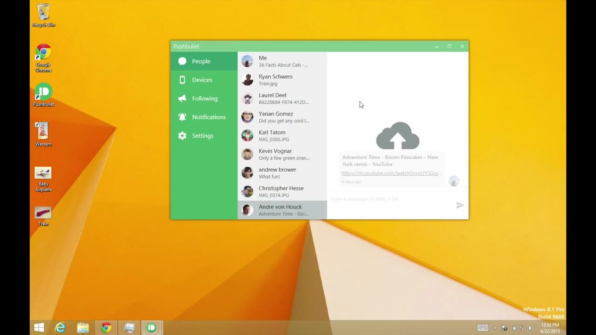Open the chat with Laurel Deel

pos(282,98)
